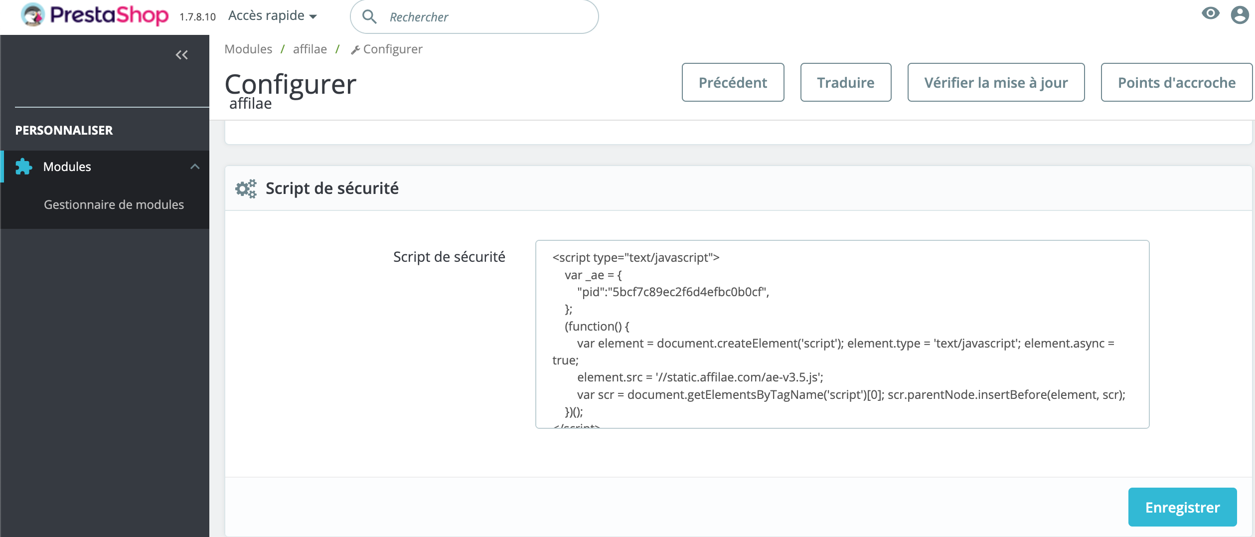Click the search magnifier icon
This screenshot has height=537, width=1255.
pyautogui.click(x=369, y=17)
